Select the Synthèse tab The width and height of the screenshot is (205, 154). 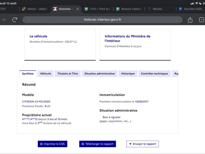point(28,74)
